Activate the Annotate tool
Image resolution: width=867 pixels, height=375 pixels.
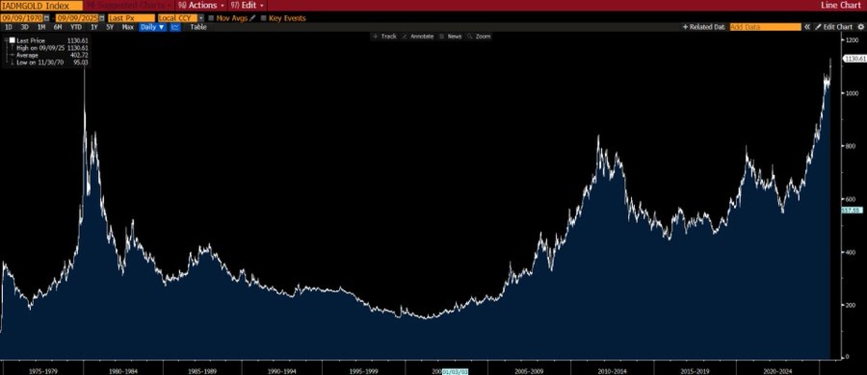[418, 36]
